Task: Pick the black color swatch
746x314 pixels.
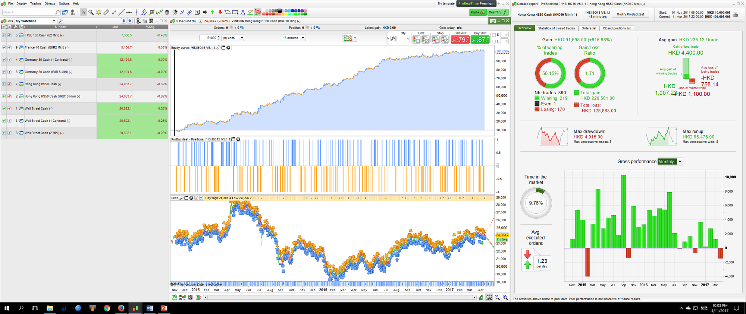Action: pyautogui.click(x=279, y=11)
